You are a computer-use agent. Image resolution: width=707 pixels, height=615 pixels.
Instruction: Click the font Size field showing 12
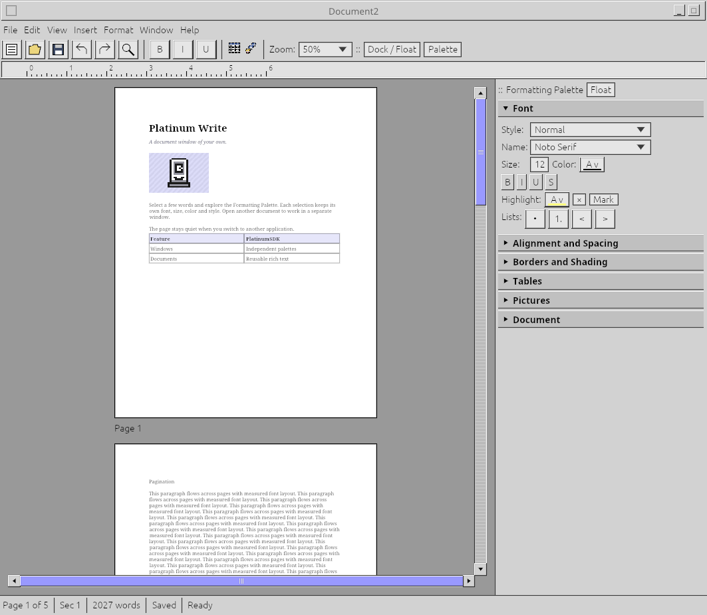click(539, 165)
